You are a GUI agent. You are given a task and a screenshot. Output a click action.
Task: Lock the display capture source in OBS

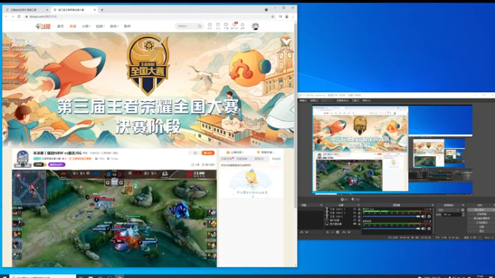(359, 224)
